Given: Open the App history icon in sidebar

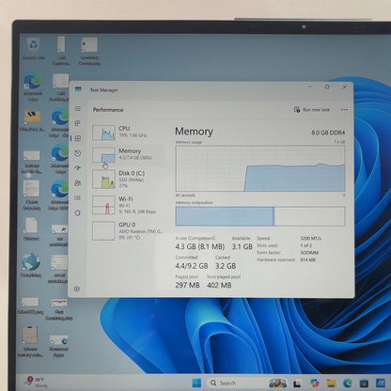Looking at the screenshot, I should [78, 153].
